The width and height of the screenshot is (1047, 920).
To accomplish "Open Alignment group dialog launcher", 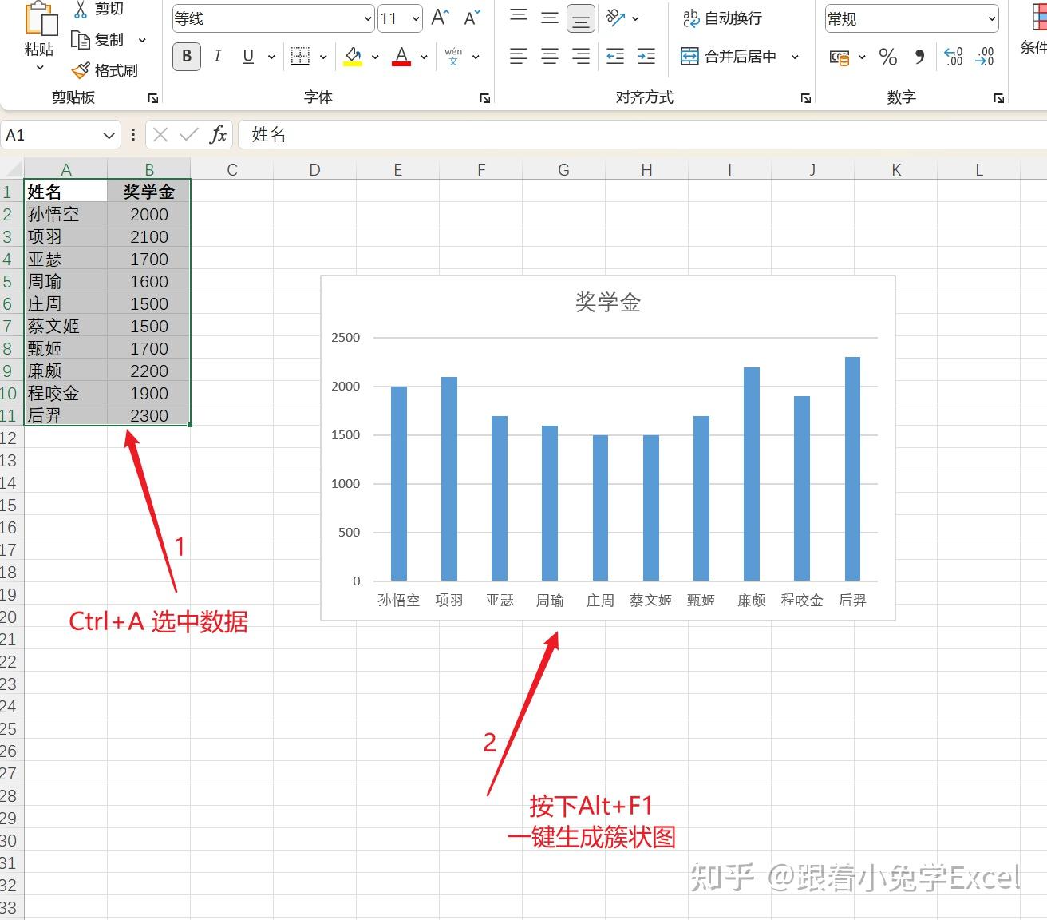I will [806, 98].
